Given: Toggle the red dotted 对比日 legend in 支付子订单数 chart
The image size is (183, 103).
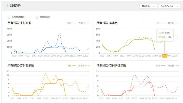Looking at the screenshot, I should [173, 66].
